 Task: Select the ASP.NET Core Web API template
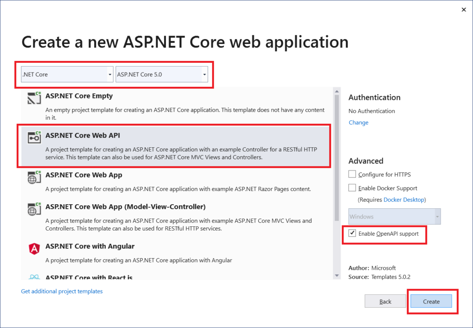click(x=175, y=146)
